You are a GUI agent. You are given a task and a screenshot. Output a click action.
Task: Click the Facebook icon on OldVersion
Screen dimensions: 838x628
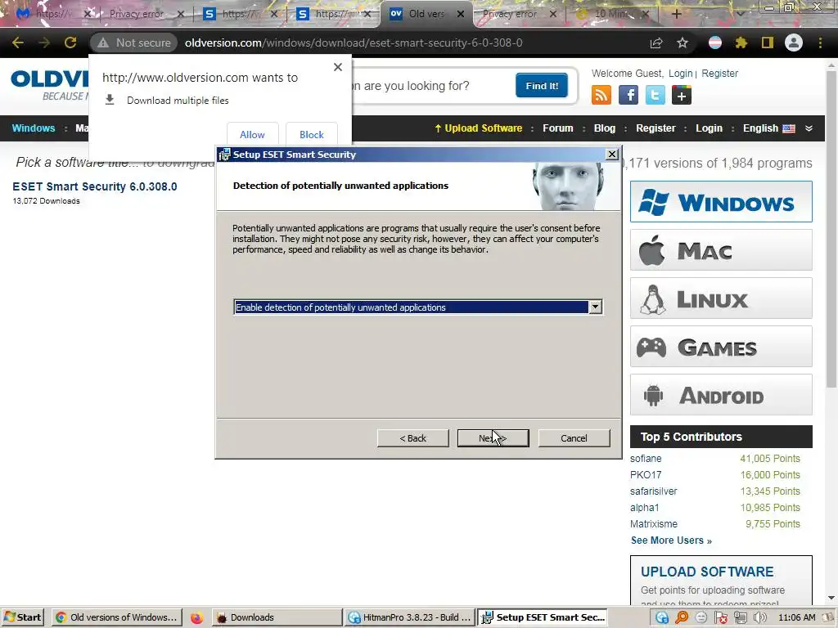628,96
